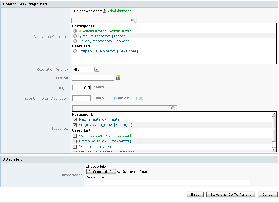This screenshot has width=279, height=203.
Task: Select Stepan Developerov radio button
Action: coord(75,51)
